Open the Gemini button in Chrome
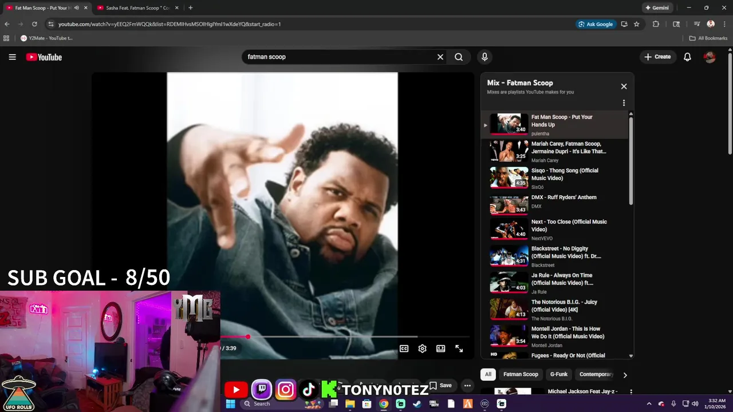Image resolution: width=733 pixels, height=412 pixels. tap(657, 8)
